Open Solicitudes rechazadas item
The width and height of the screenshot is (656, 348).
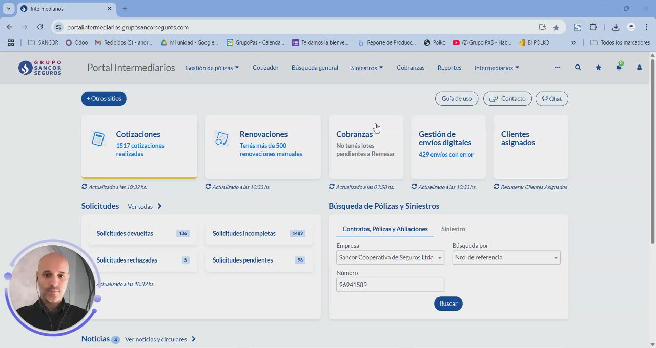click(x=143, y=260)
